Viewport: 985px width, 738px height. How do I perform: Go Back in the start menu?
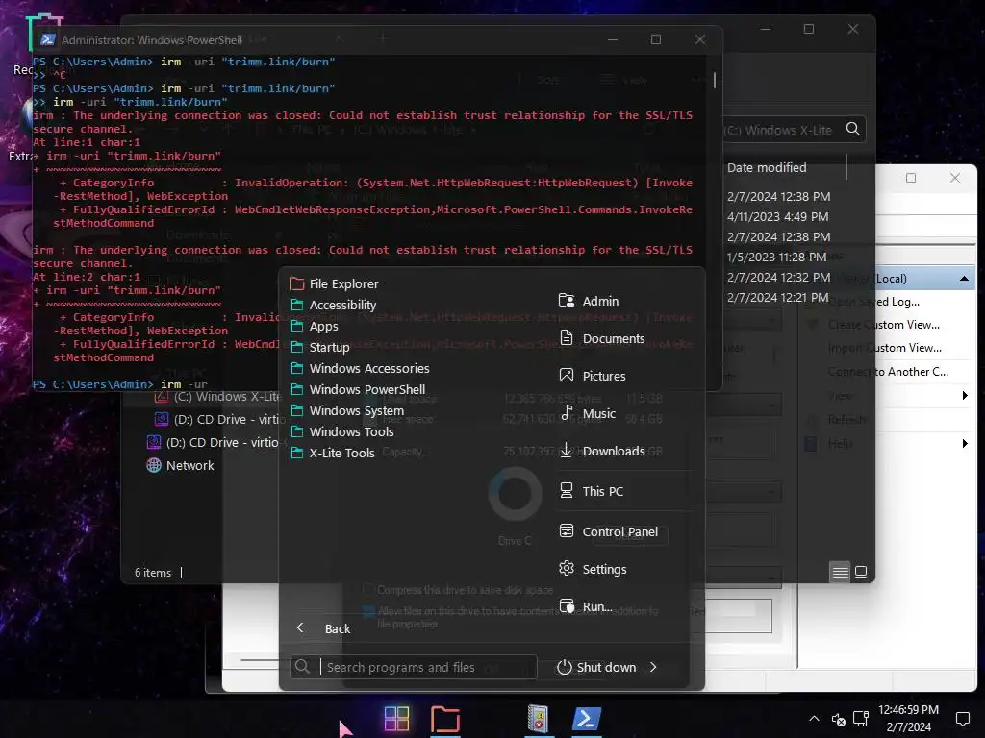tap(323, 628)
